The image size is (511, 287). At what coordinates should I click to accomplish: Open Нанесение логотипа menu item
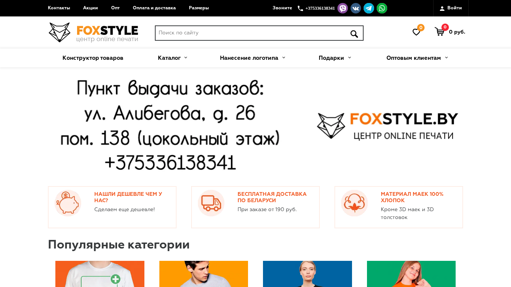tap(249, 58)
